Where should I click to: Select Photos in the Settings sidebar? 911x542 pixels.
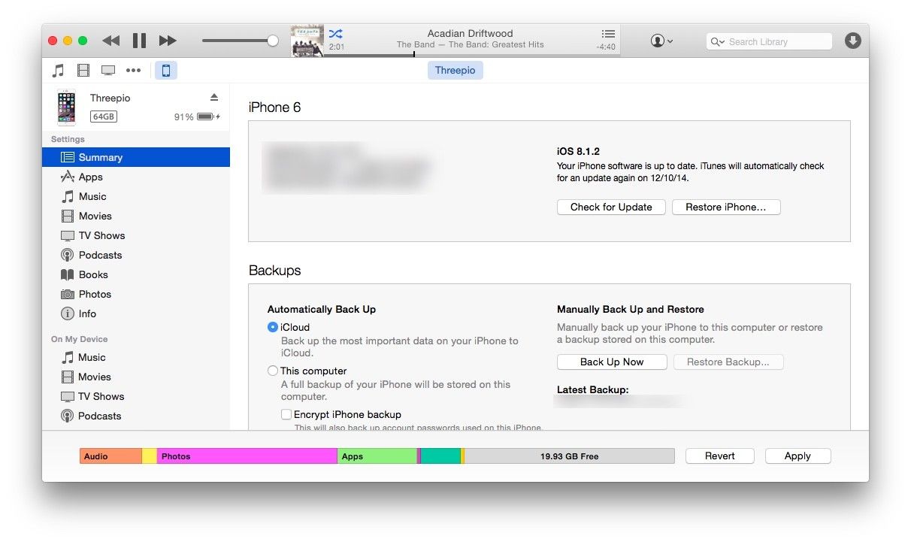[95, 294]
